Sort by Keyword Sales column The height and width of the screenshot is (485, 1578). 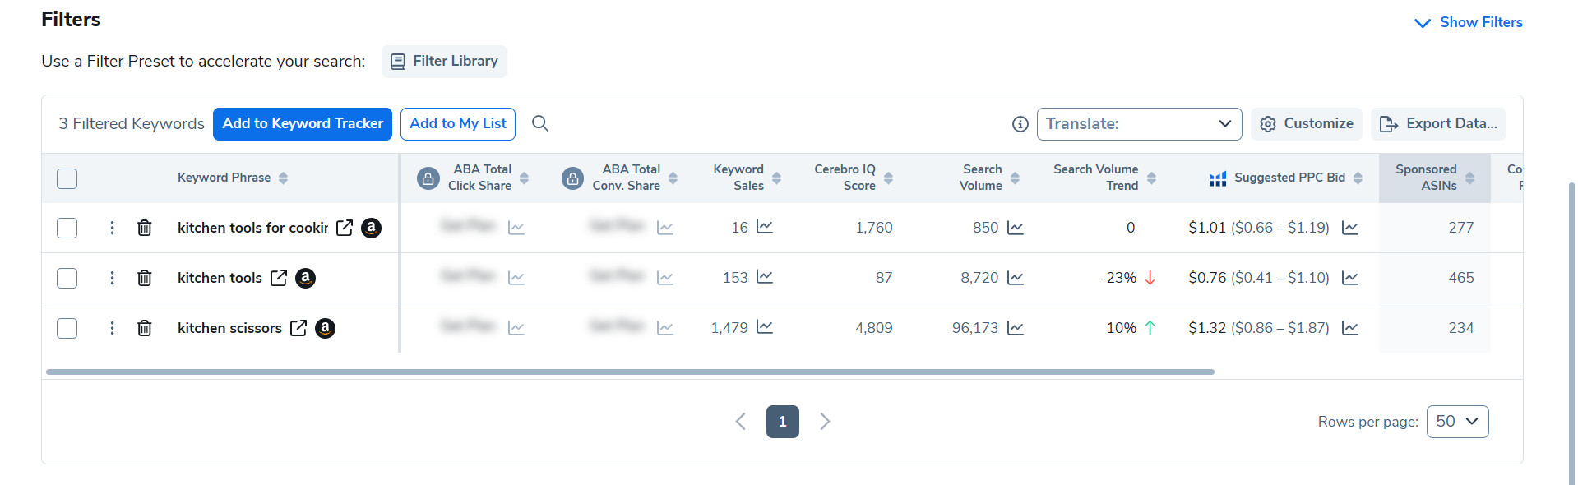click(x=776, y=178)
